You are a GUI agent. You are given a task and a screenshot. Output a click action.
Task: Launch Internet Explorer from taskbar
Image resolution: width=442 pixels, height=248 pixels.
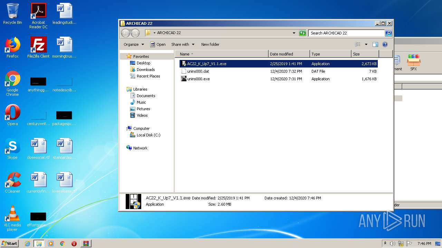(x=28, y=244)
